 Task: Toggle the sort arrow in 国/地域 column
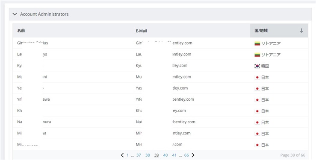click(301, 31)
